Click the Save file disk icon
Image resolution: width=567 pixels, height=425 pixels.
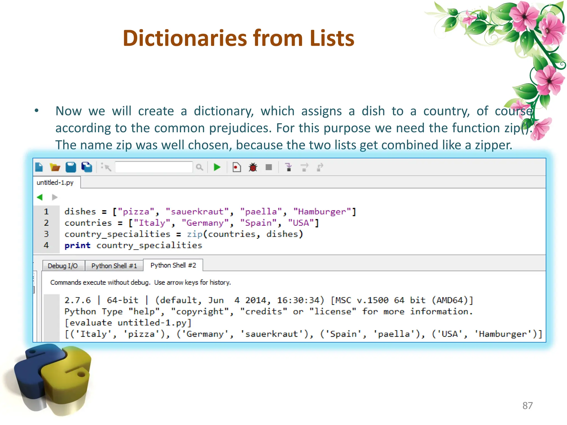coord(71,167)
